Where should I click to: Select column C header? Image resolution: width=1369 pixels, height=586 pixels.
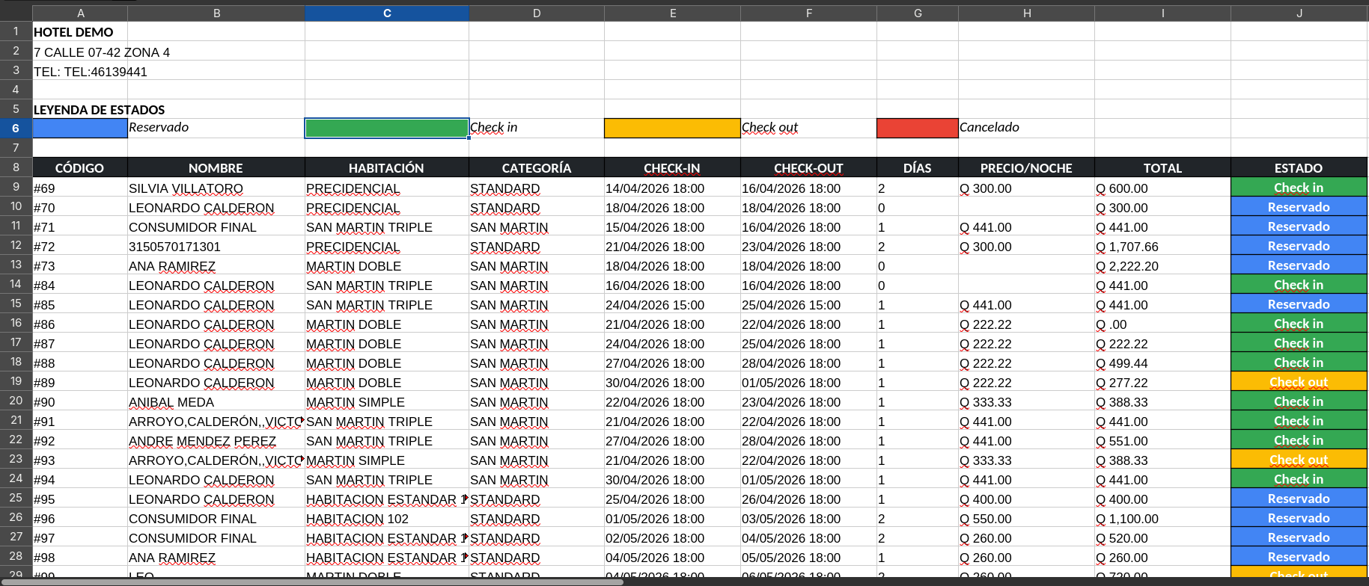[387, 13]
